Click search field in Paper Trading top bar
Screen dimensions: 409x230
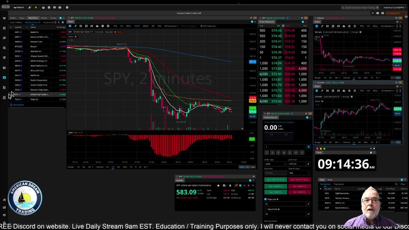click(x=360, y=7)
